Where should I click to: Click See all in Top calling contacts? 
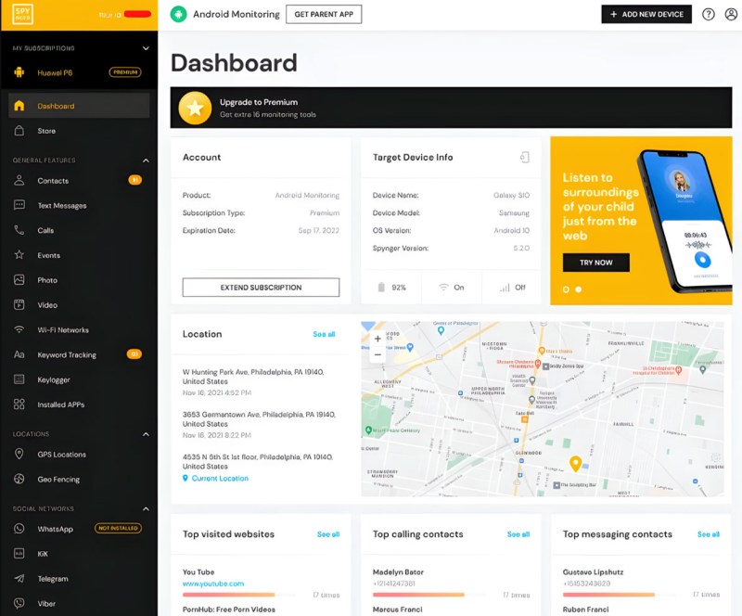tap(518, 534)
